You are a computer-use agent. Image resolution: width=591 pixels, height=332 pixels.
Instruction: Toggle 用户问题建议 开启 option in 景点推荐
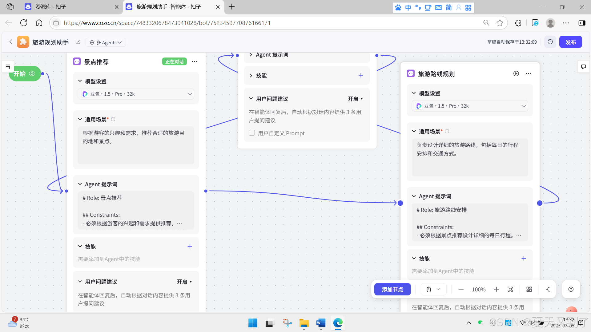click(184, 282)
